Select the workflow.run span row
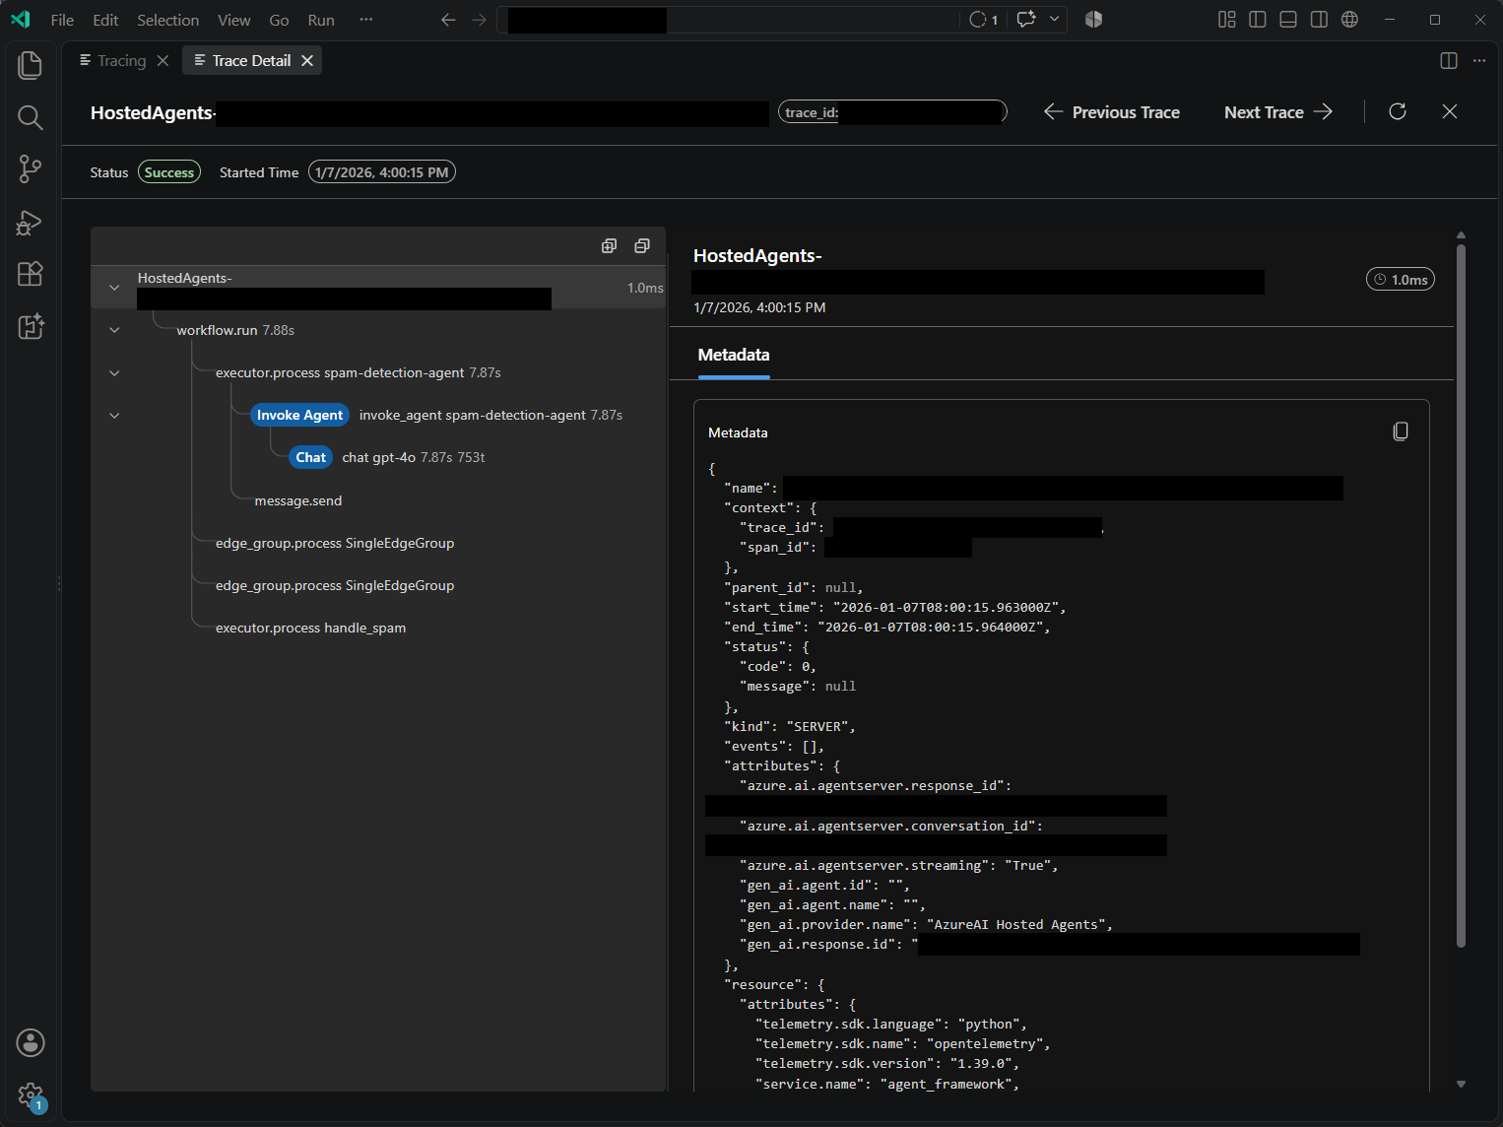1503x1127 pixels. pyautogui.click(x=378, y=330)
